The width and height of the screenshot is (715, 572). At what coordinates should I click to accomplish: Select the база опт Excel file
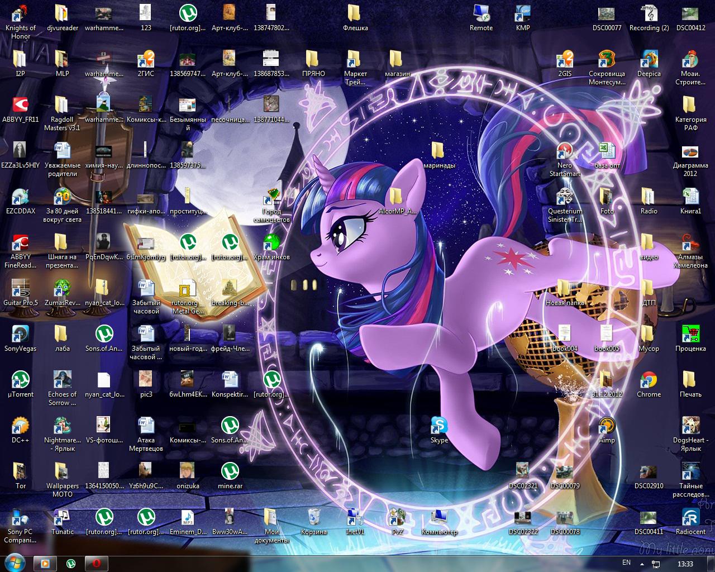click(x=607, y=155)
